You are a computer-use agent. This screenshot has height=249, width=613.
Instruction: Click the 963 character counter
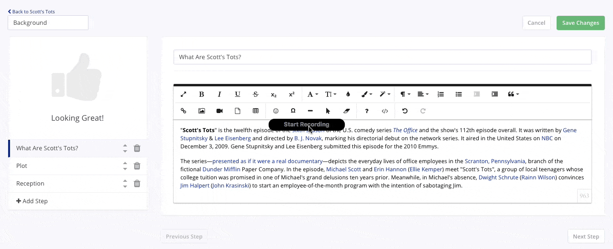[x=584, y=196]
